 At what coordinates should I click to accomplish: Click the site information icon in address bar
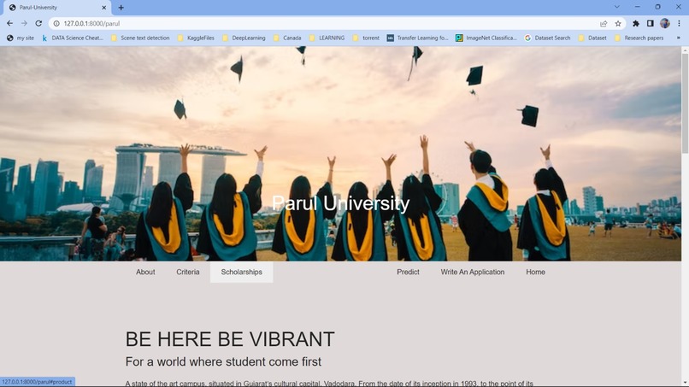coord(56,24)
